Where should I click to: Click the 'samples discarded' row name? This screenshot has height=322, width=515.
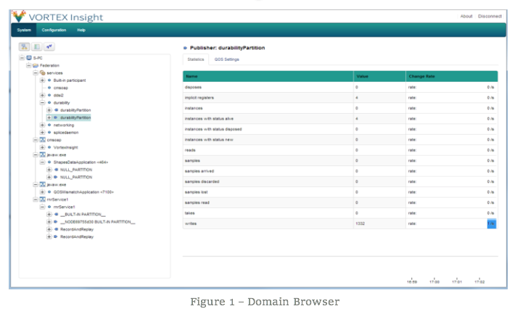[x=202, y=181]
